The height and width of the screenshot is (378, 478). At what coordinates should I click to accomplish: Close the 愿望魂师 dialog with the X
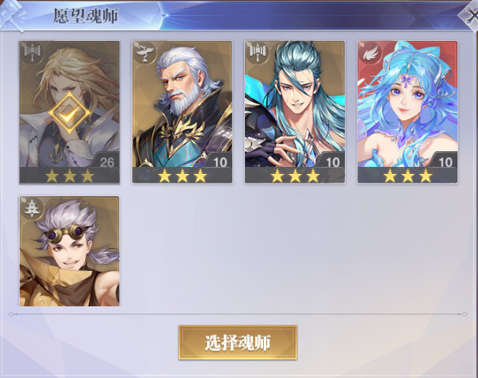[471, 15]
